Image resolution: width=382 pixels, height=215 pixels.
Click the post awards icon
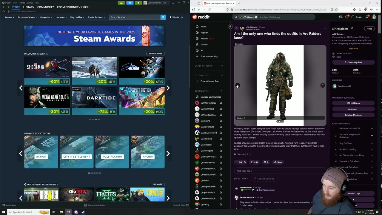click(266, 162)
